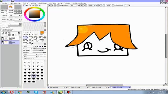This screenshot has width=168, height=94.
Task: Toggle the advanced brush settings checkbox
Action: [x=24, y=59]
